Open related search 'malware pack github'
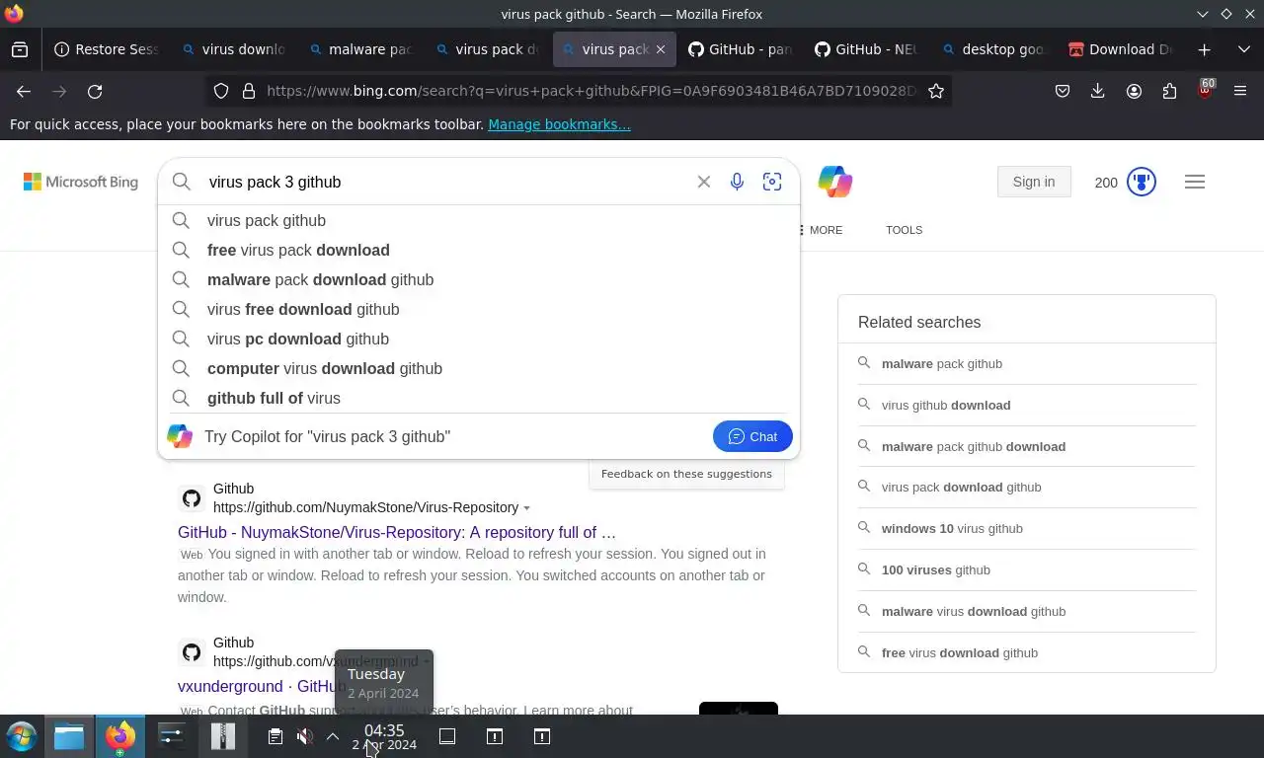Viewport: 1264px width, 758px height. click(1027, 363)
